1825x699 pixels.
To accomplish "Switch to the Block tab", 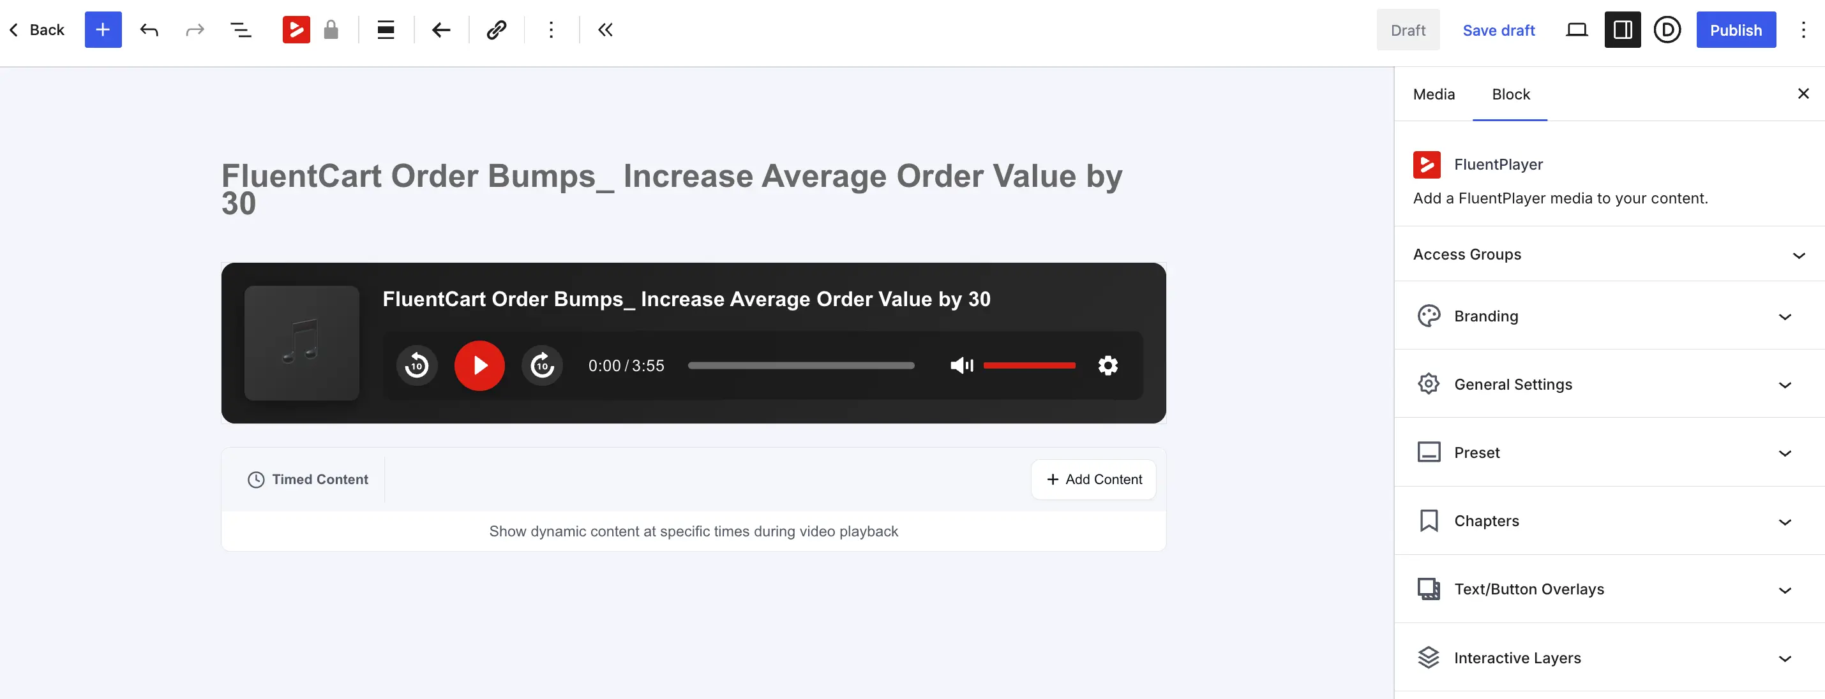I will tap(1510, 94).
